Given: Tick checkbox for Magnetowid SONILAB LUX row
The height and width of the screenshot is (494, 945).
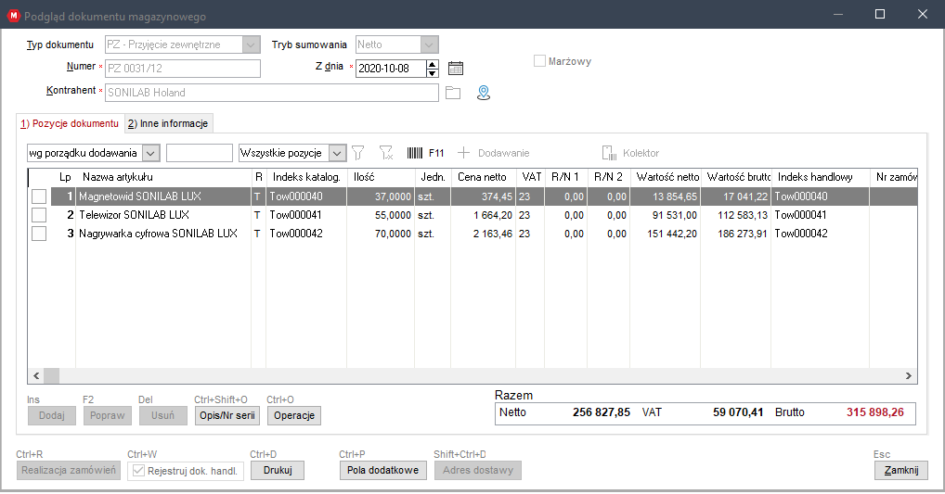Looking at the screenshot, I should (39, 196).
